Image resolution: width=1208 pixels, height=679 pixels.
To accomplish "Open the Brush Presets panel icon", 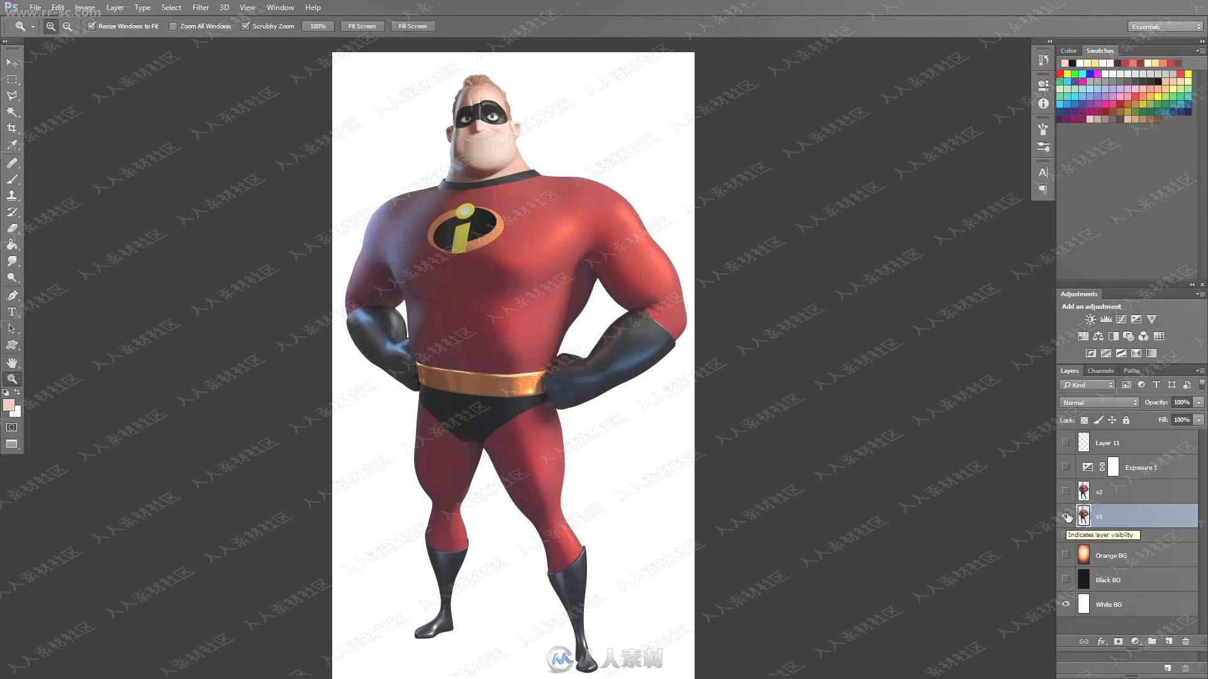I will 1043,146.
